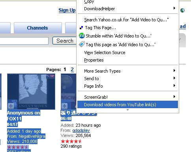Image resolution: width=191 pixels, height=152 pixels.
Task: Open the 06:40 video thumbnail
Action: click(69, 92)
